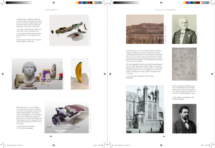Viewport: 215px width, 148px height.
Task: Pick the pink swatch on left page's color bar
Action: point(96,3)
